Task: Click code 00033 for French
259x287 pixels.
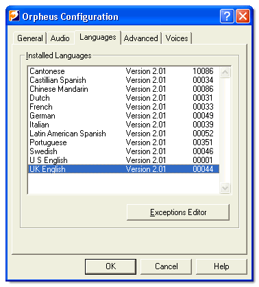Action: (203, 107)
